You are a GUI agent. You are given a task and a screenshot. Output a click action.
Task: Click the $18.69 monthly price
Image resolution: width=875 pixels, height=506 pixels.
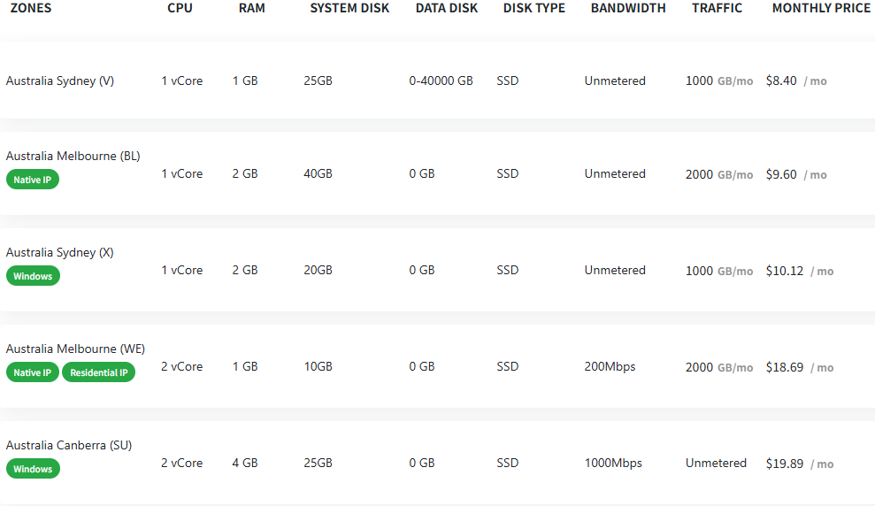coord(785,367)
